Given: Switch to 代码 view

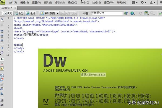Looking at the screenshot, I should pyautogui.click(x=8, y=13).
